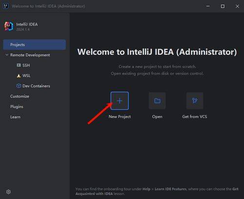The width and height of the screenshot is (244, 199).
Task: Select Dev Containers under Remote Development
Action: point(36,86)
